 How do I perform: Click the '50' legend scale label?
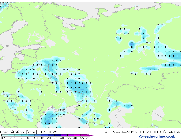tap(88, 138)
